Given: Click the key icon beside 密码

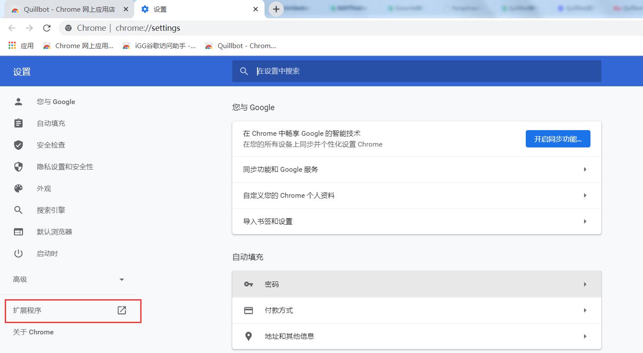Looking at the screenshot, I should [248, 284].
